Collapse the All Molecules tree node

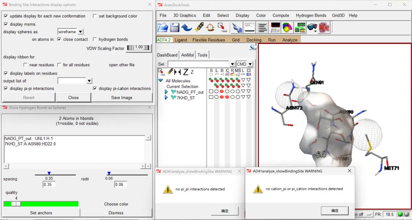tap(161, 80)
